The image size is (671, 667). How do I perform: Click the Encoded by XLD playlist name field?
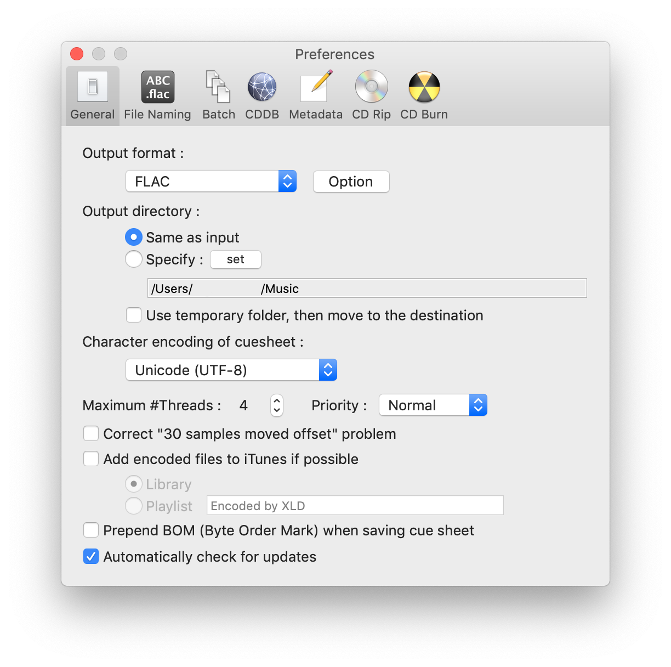(x=355, y=505)
